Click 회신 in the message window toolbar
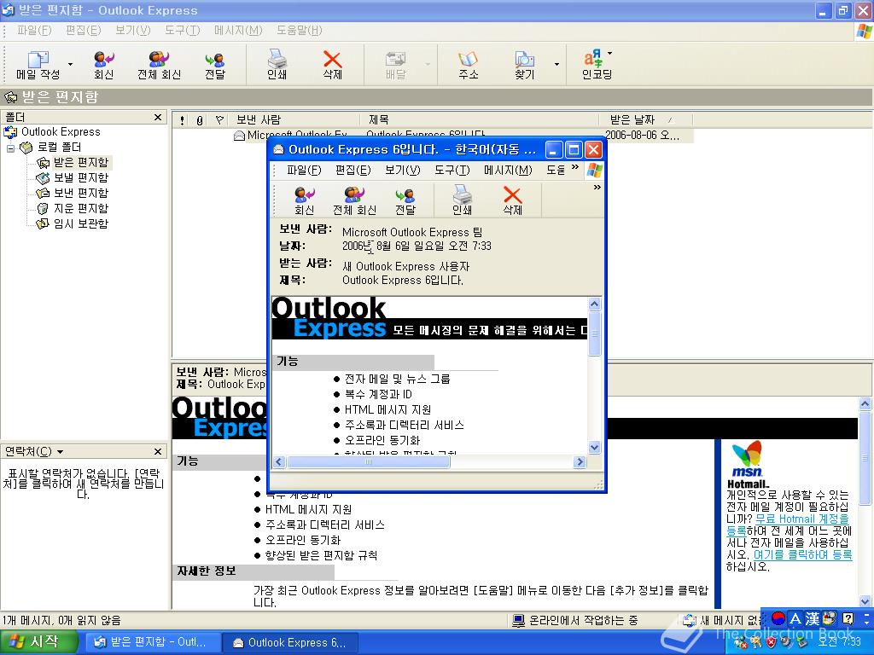This screenshot has width=874, height=655. pyautogui.click(x=305, y=201)
